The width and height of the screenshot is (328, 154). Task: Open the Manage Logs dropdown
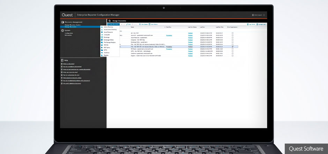262,24
